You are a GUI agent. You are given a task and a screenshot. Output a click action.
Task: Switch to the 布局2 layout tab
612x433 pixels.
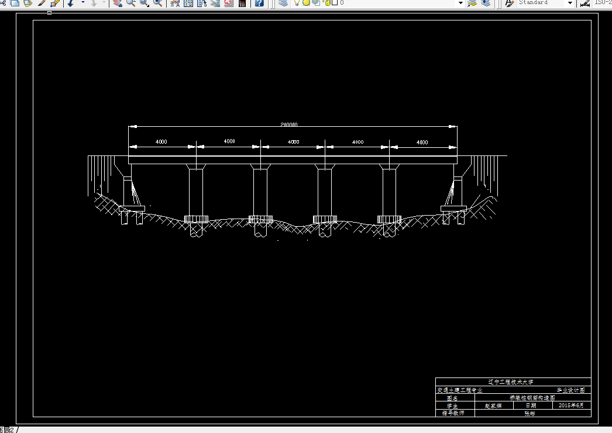(7, 430)
